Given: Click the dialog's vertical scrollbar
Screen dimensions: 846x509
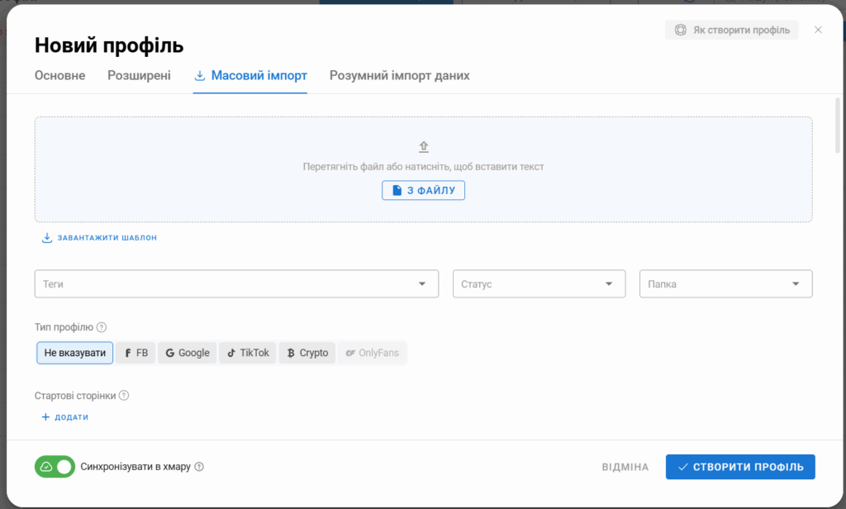Looking at the screenshot, I should point(838,126).
